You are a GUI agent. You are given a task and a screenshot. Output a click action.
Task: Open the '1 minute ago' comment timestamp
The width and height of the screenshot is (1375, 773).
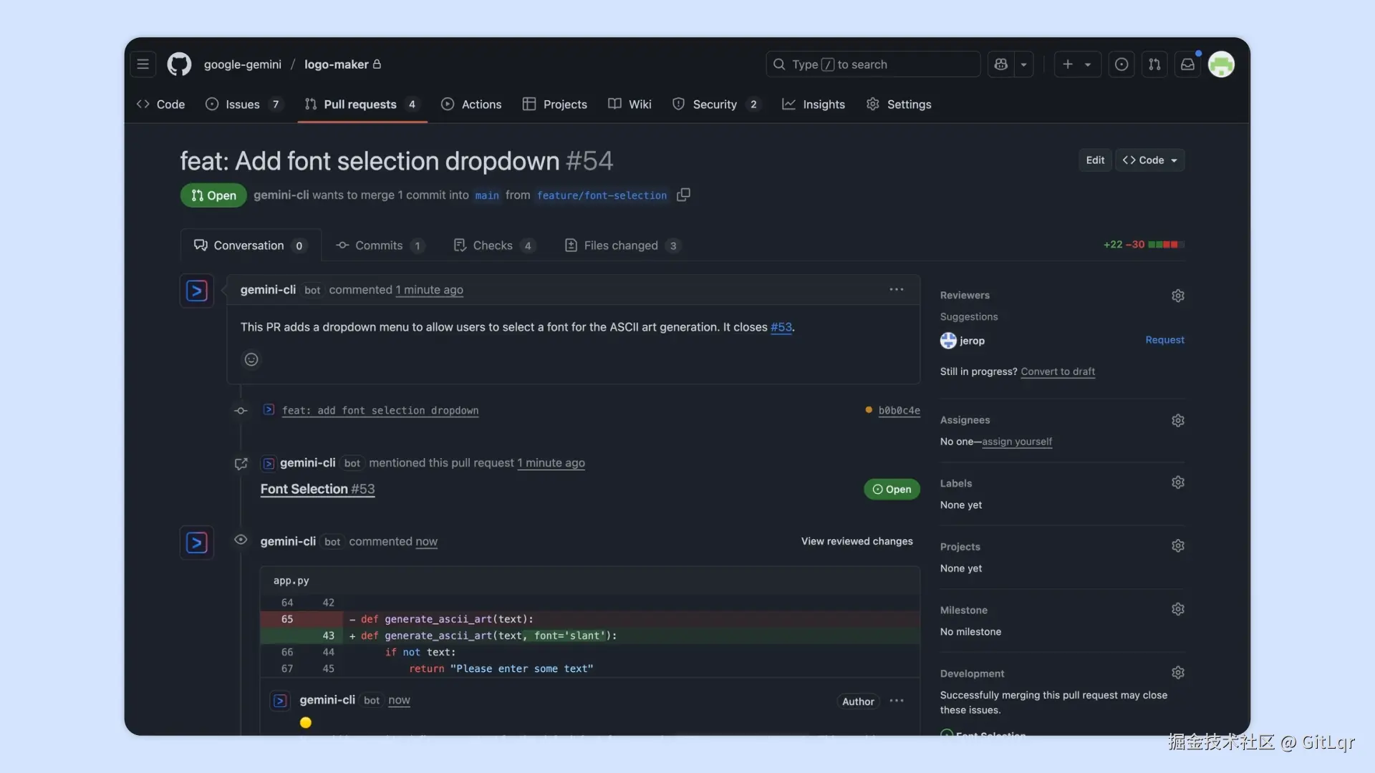point(430,290)
